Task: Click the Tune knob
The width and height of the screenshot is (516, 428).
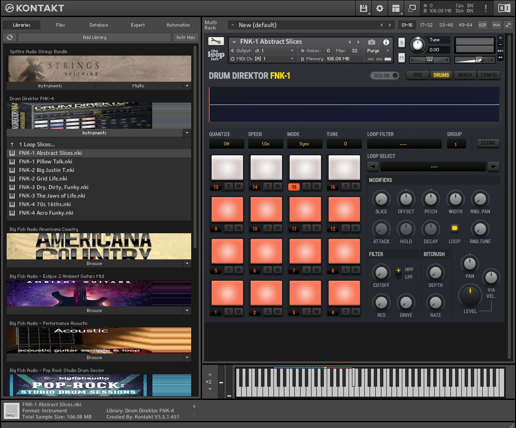Action: (x=418, y=44)
